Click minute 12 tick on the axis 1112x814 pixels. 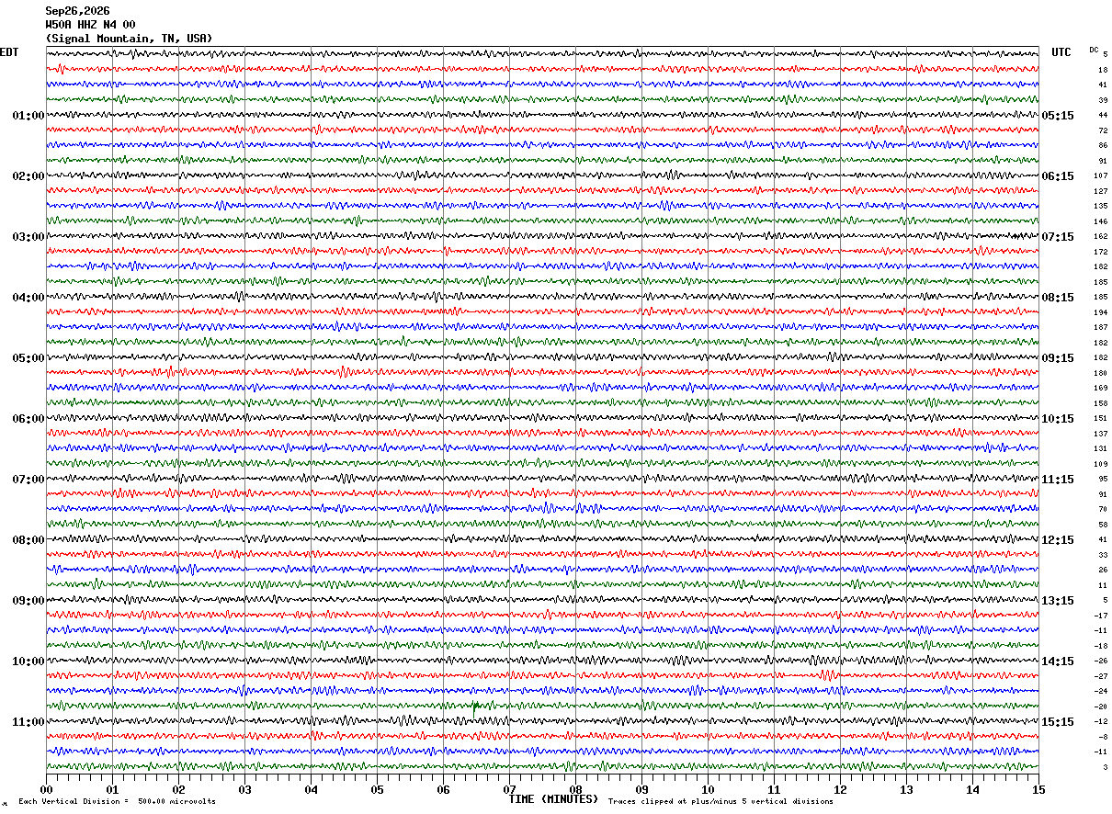[840, 789]
